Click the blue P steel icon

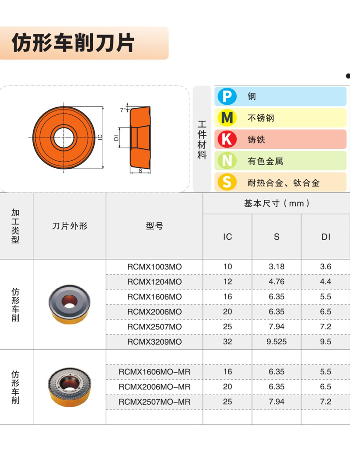227,96
